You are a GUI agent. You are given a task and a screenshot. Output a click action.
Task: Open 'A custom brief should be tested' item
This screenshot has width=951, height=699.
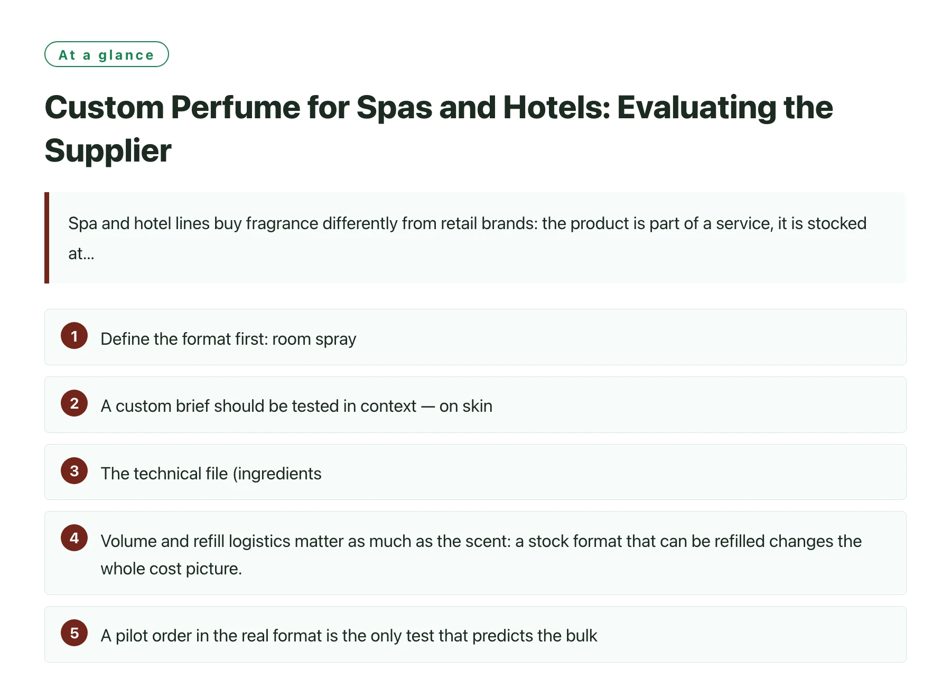(x=475, y=404)
